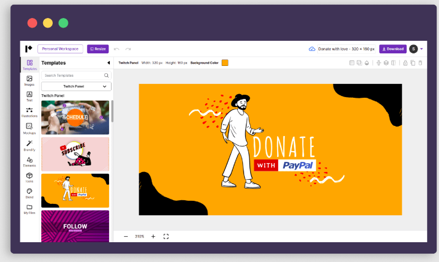Collapse the Templates panel arrow

pyautogui.click(x=109, y=63)
